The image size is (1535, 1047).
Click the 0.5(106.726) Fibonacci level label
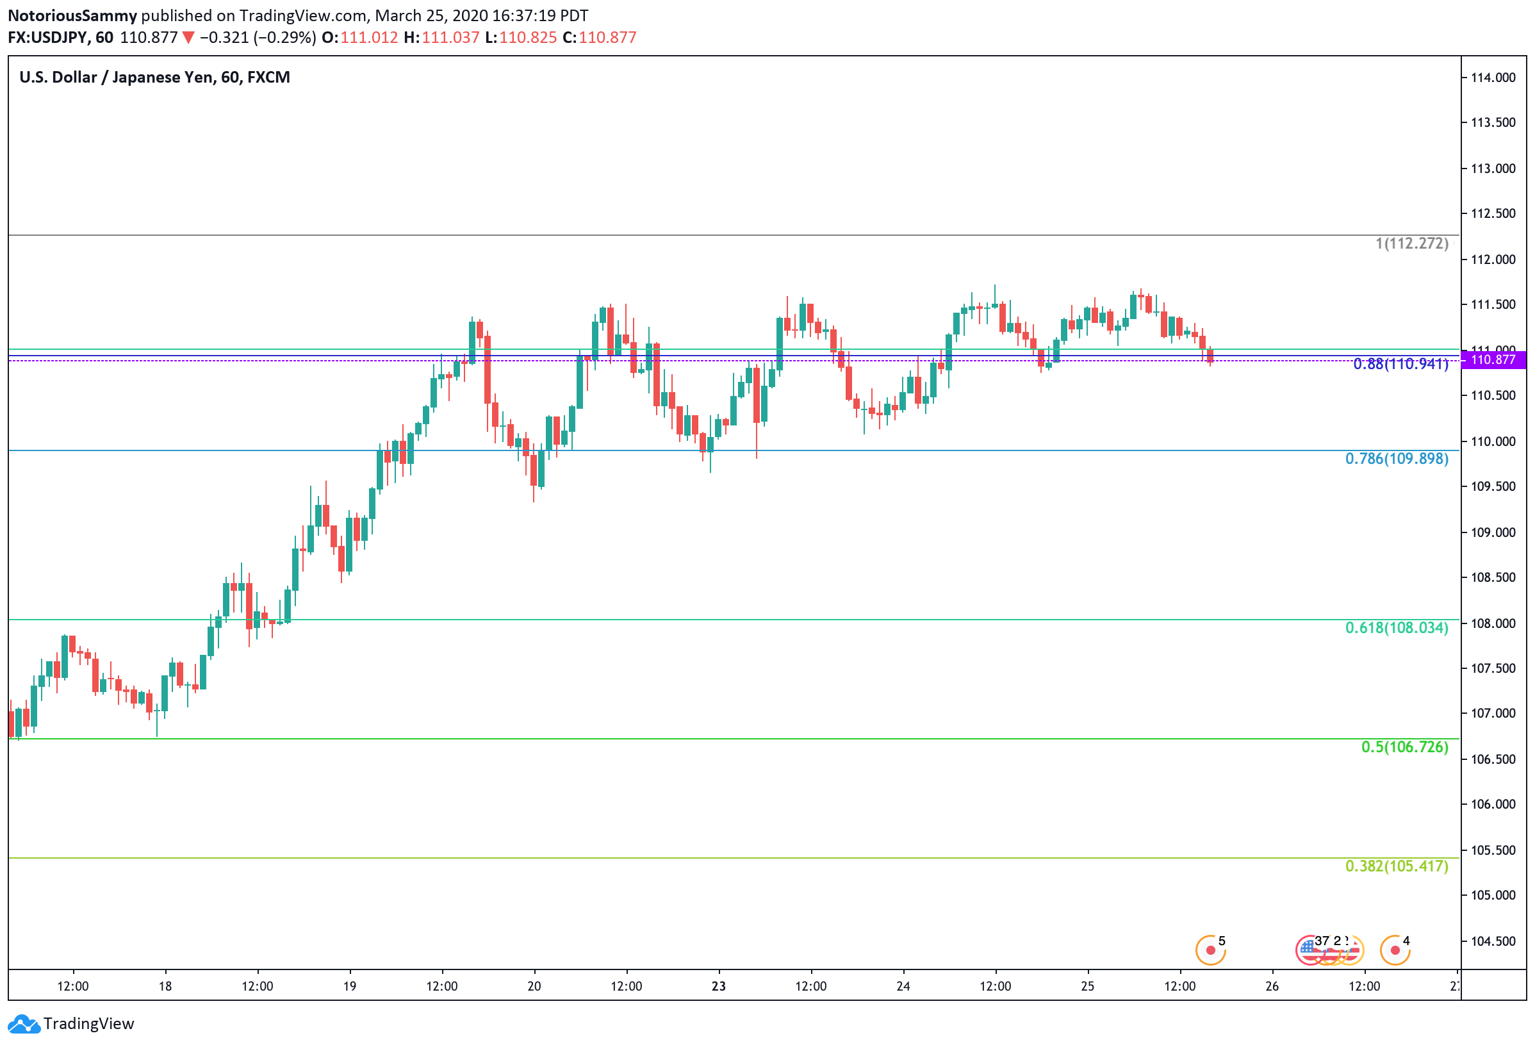(x=1404, y=746)
